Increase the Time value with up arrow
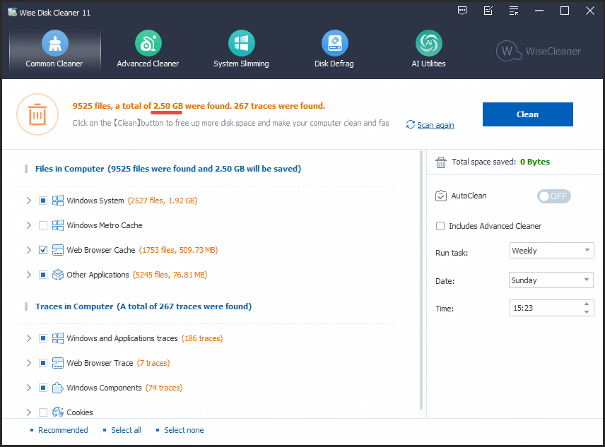This screenshot has width=605, height=447. 587,304
